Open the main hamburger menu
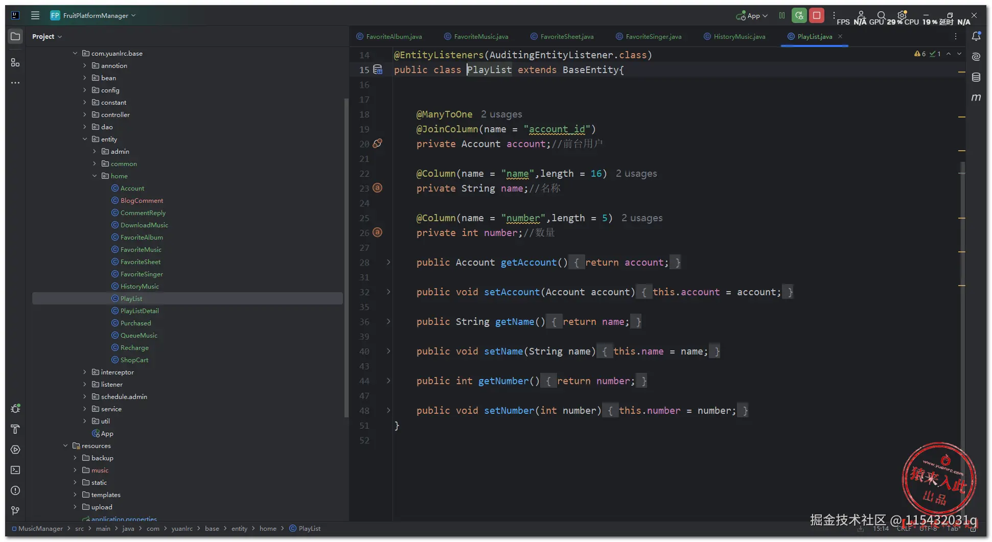 [x=35, y=15]
